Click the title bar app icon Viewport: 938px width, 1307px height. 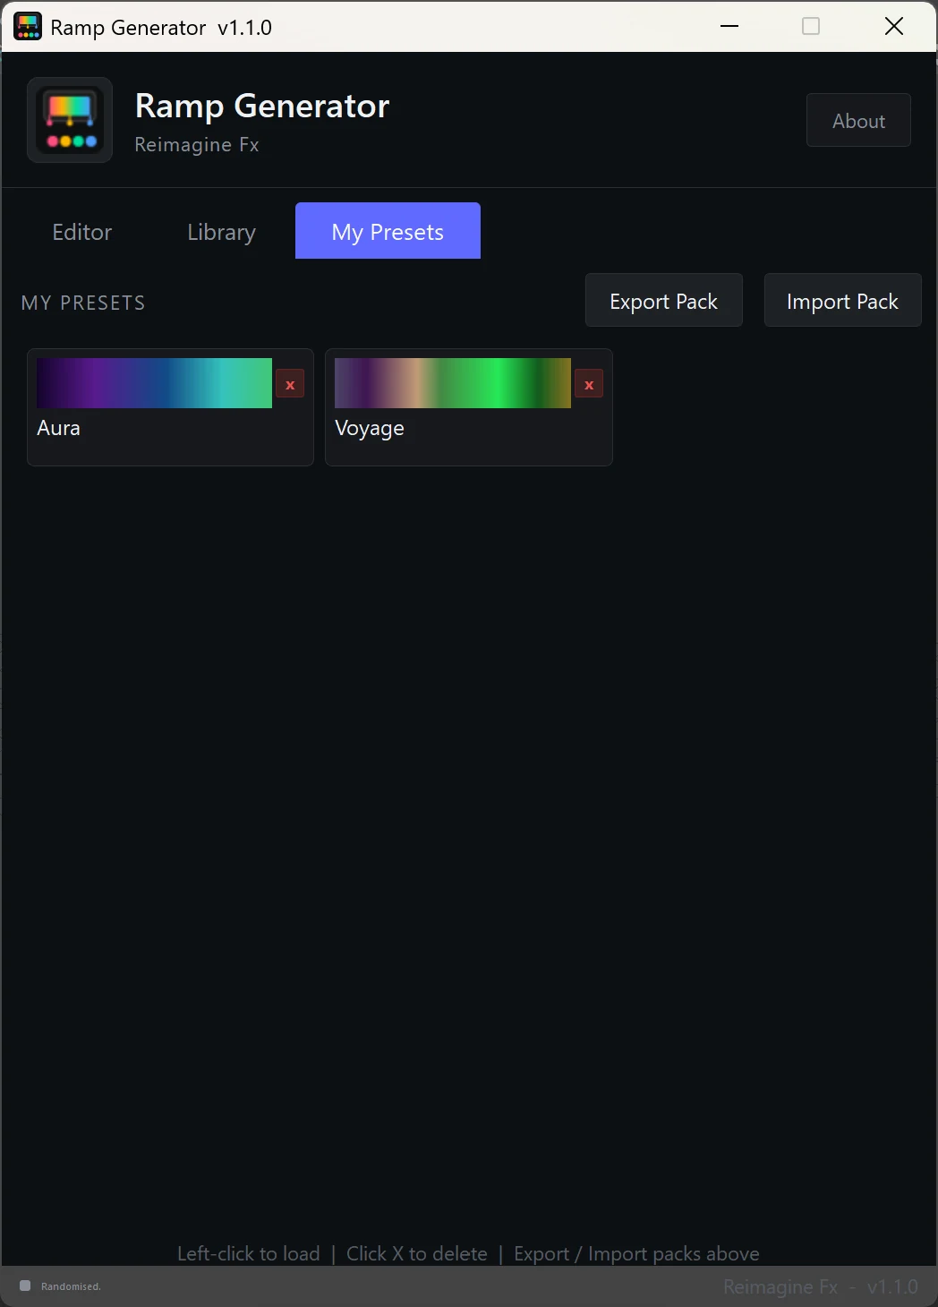pyautogui.click(x=28, y=27)
